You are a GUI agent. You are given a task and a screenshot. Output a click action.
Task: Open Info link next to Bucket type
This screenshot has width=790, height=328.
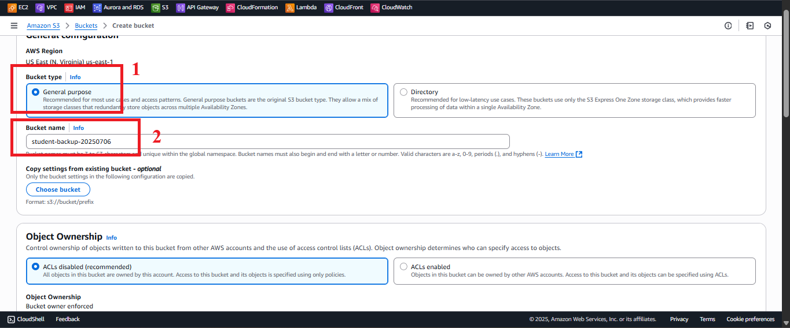[x=75, y=77]
